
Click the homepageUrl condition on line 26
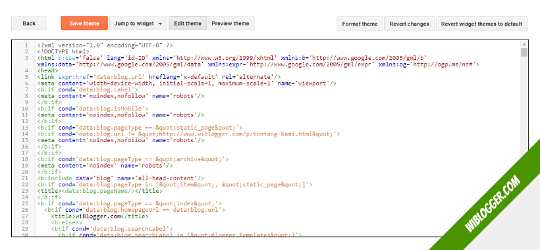[x=135, y=210]
